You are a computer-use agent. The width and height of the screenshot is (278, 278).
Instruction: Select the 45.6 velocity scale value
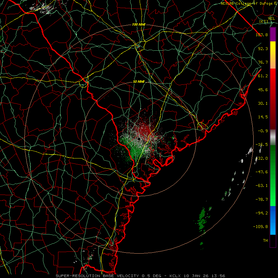[x=263, y=90]
